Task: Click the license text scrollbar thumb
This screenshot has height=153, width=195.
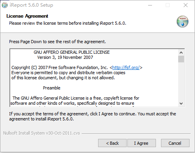Action: click(x=181, y=59)
